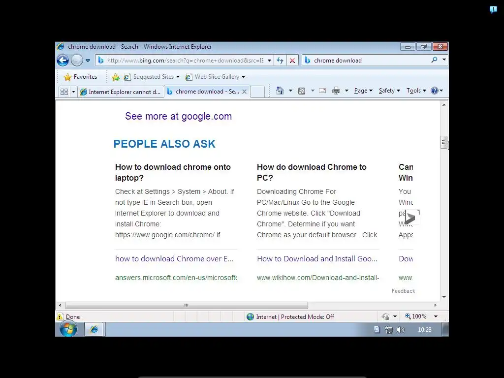Open 'how to download Chrome over E...' link
The image size is (504, 378).
[174, 259]
